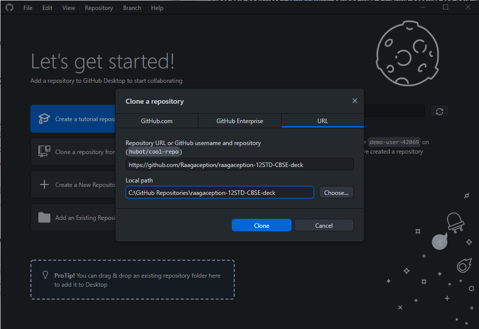
Task: Close the Clone a repository dialog
Action: pyautogui.click(x=355, y=101)
